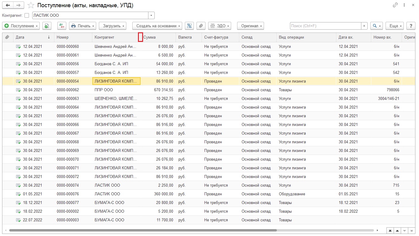419x236 pixels.
Task: Click document icon of row 0000-000062
Action: [x=18, y=90]
